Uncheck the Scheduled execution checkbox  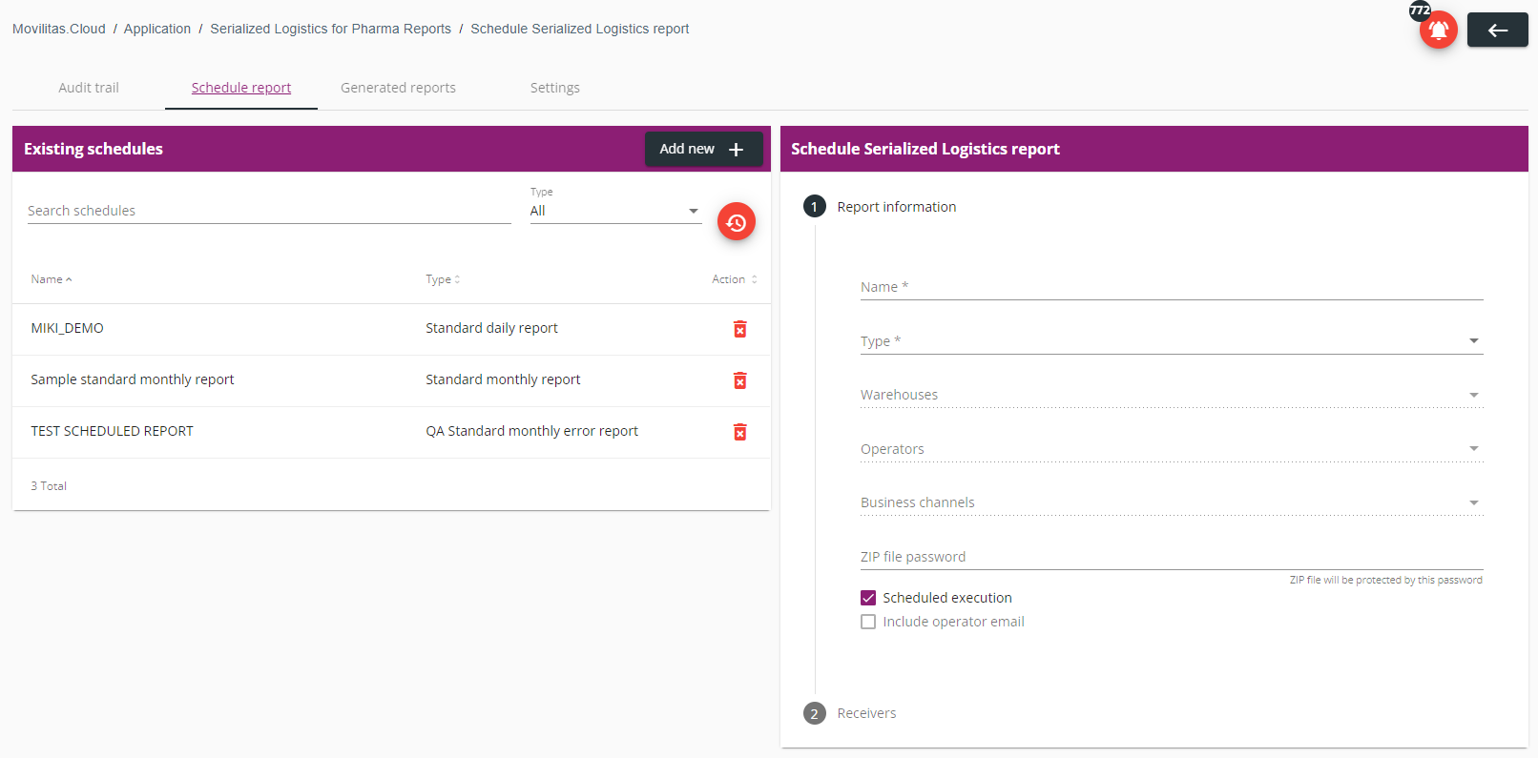coord(868,598)
